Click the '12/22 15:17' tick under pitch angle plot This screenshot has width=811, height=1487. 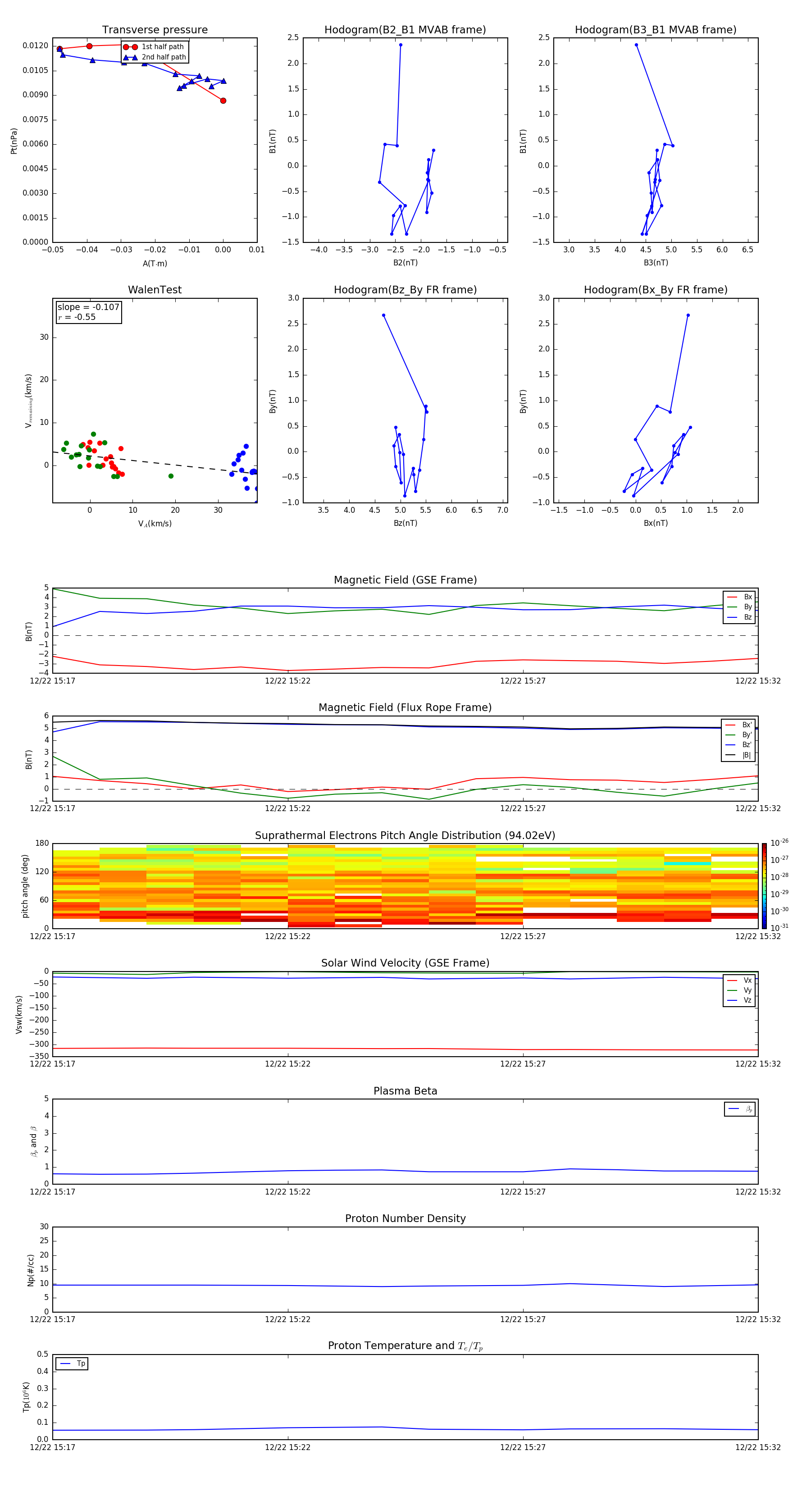pos(53,936)
